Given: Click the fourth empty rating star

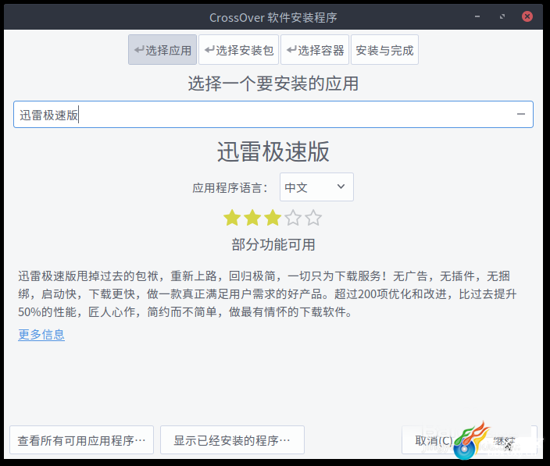Looking at the screenshot, I should point(293,218).
